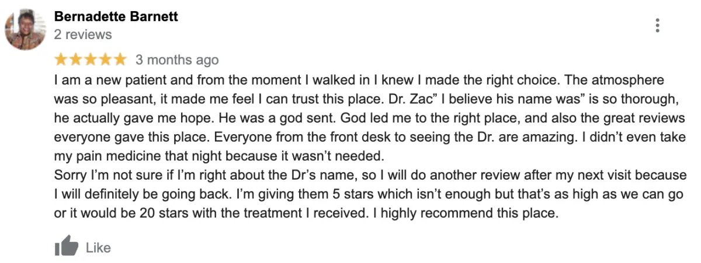Open the three-dot more options menu
Screen dimensions: 701x263
click(x=658, y=26)
